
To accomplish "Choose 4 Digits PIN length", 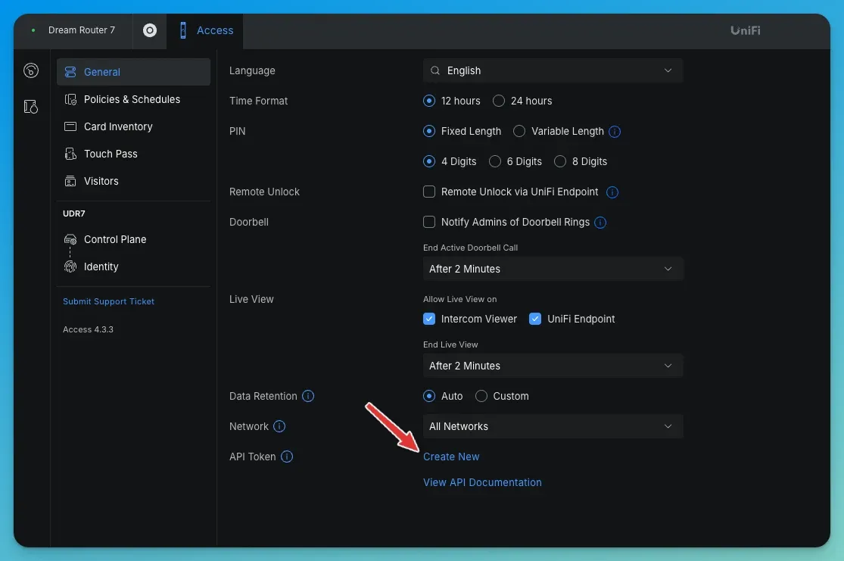I will coord(429,161).
